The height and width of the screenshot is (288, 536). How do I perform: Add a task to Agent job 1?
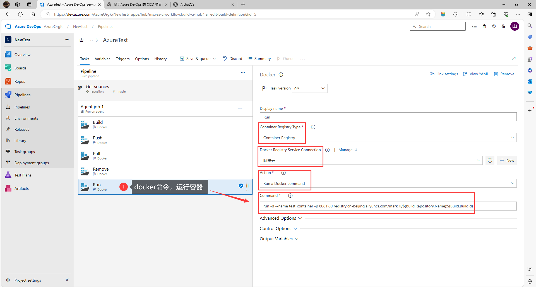[x=240, y=108]
